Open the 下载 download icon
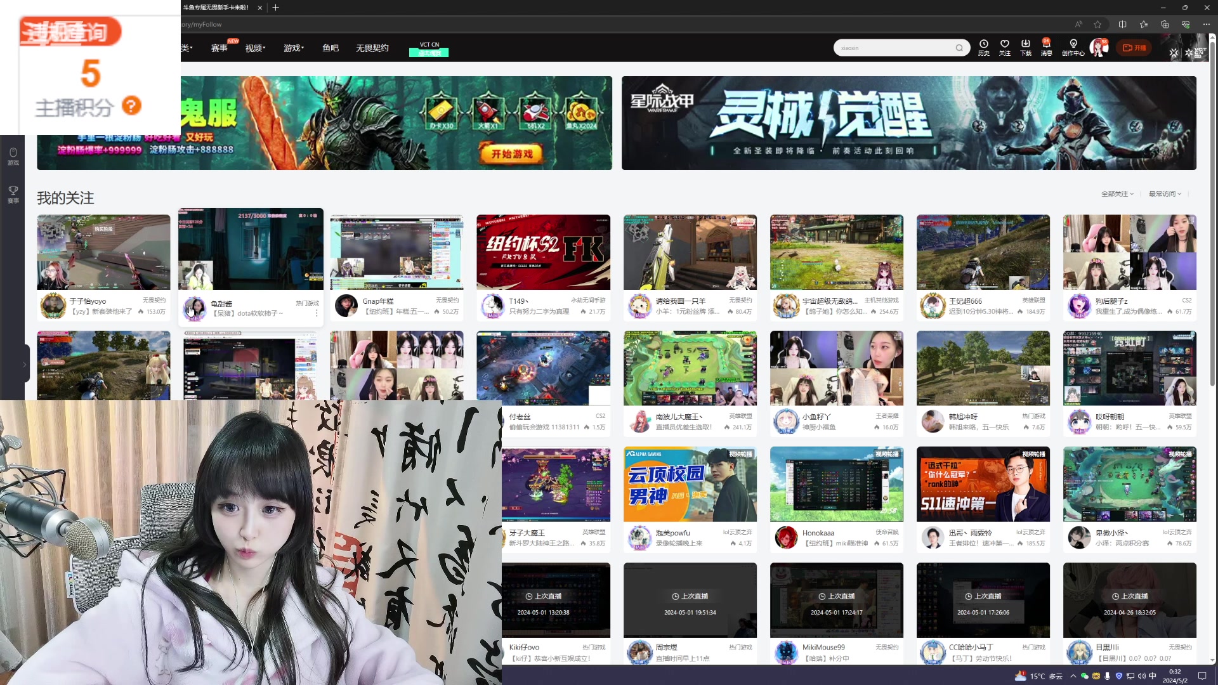This screenshot has height=685, width=1218. coord(1025,48)
